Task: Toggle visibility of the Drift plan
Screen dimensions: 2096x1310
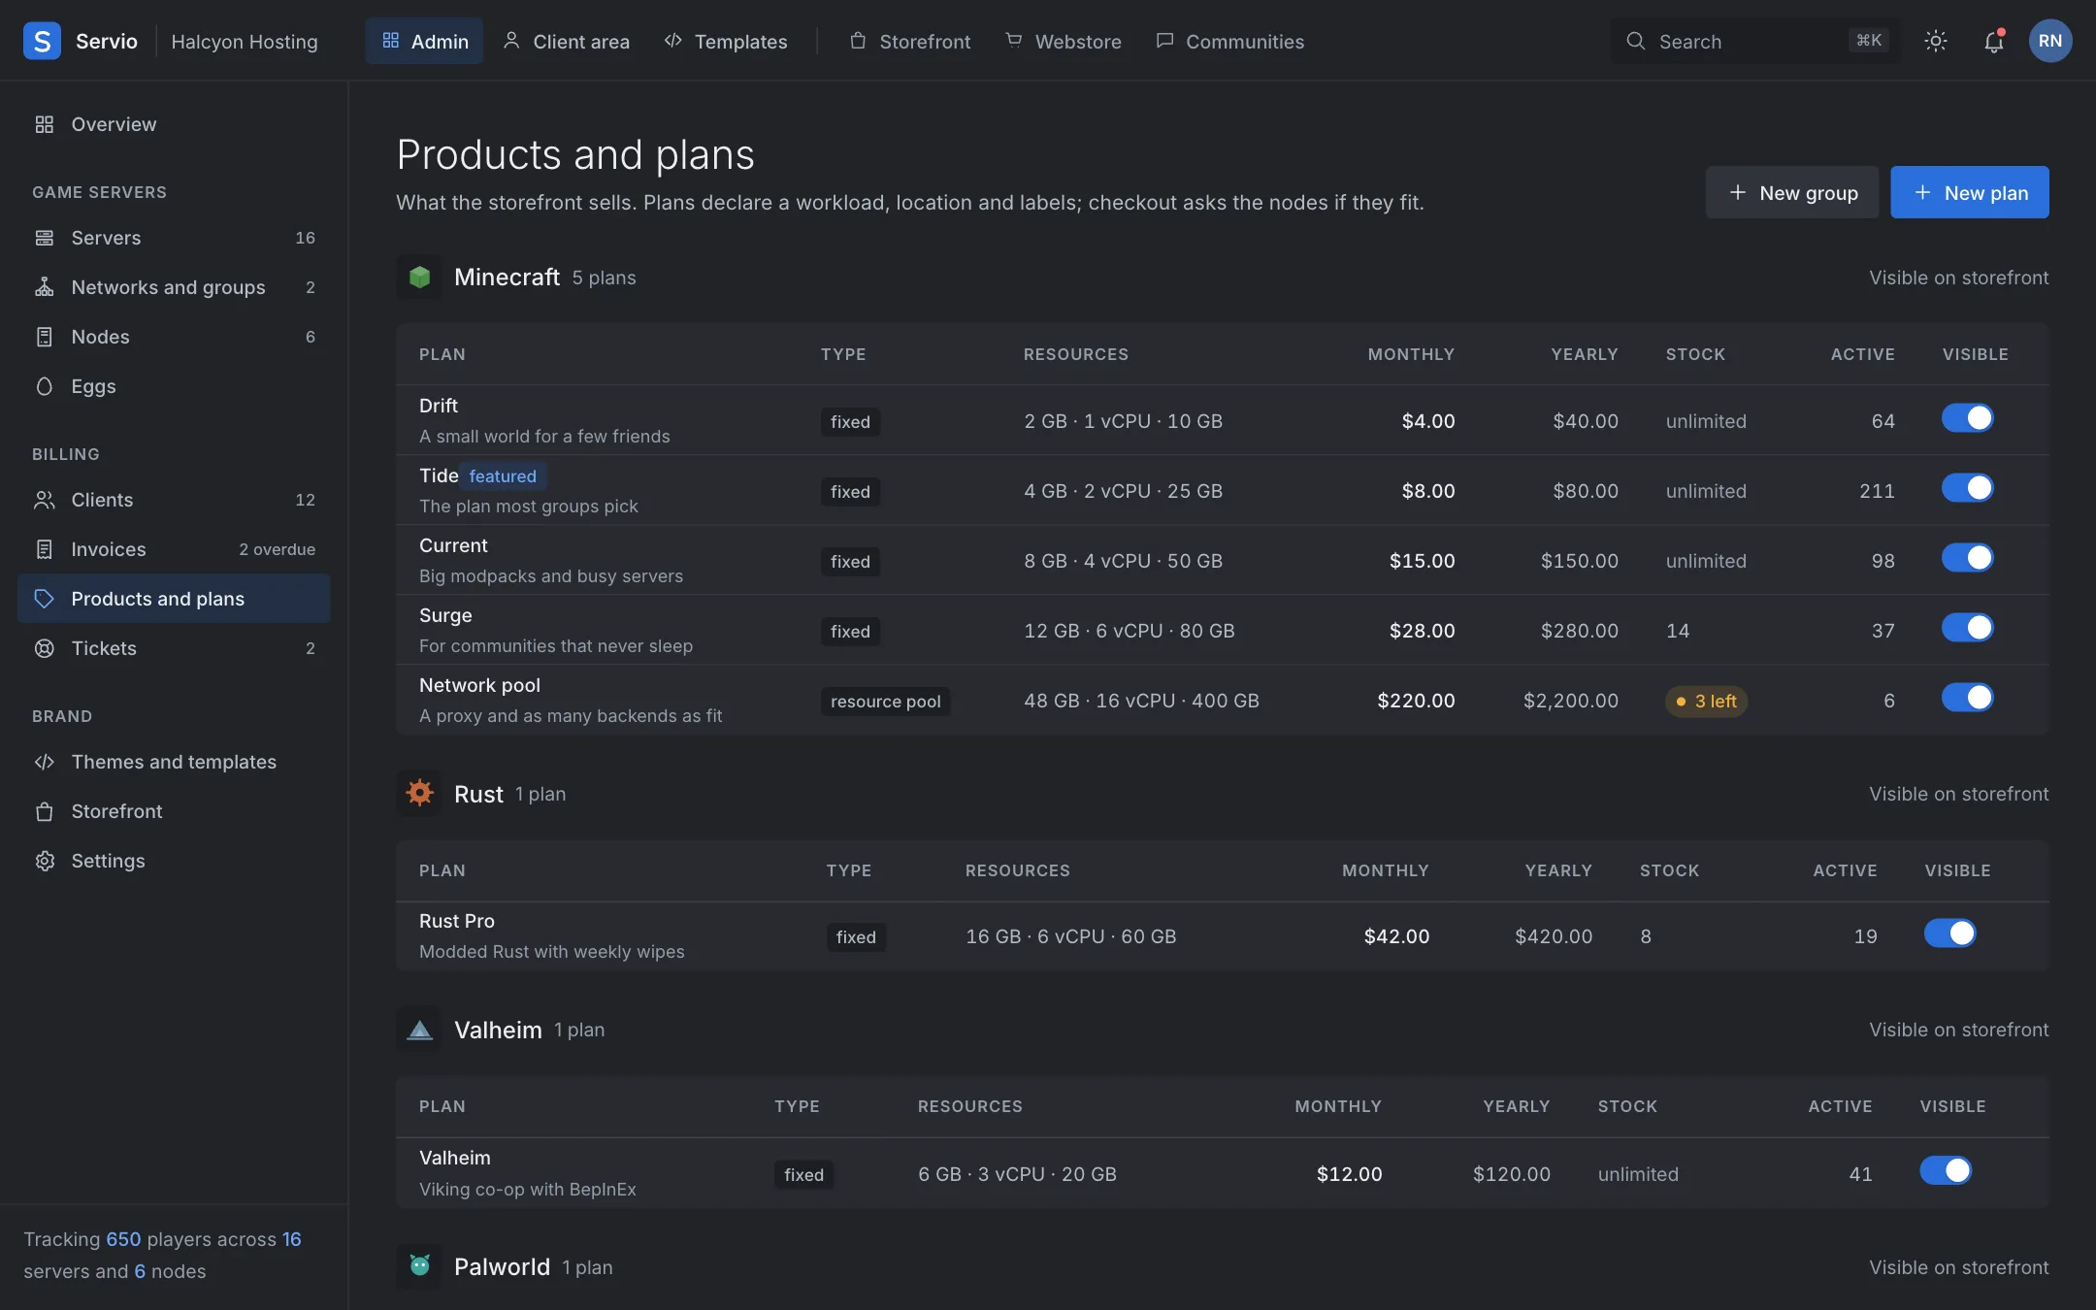Action: pyautogui.click(x=1967, y=418)
